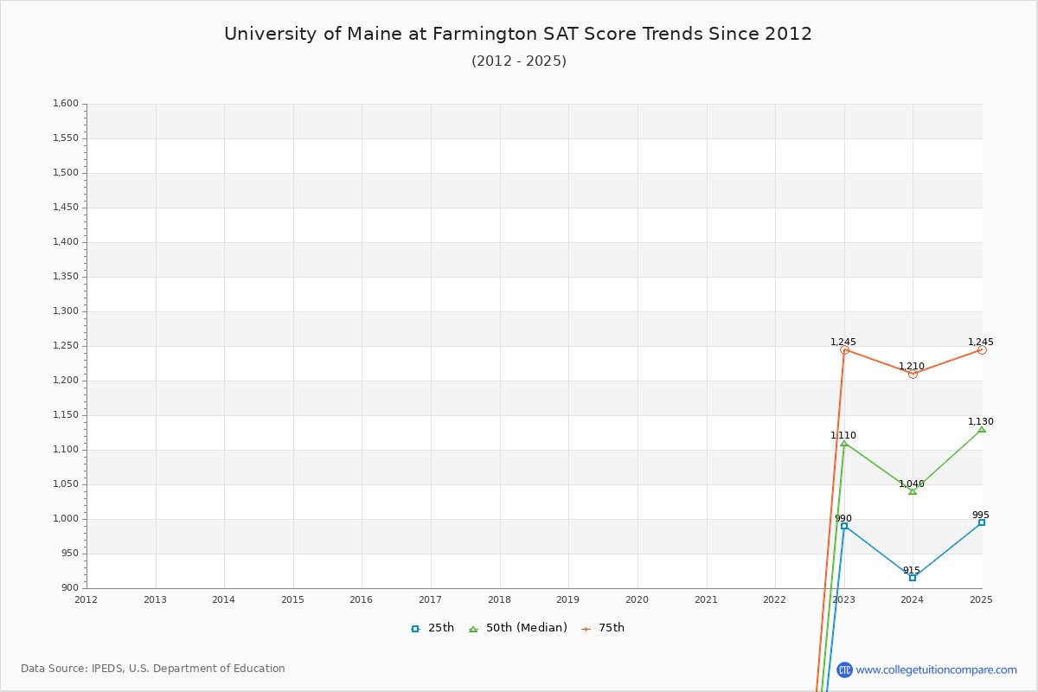The height and width of the screenshot is (692, 1038).
Task: Click the 2022 x-axis label
Action: [775, 599]
